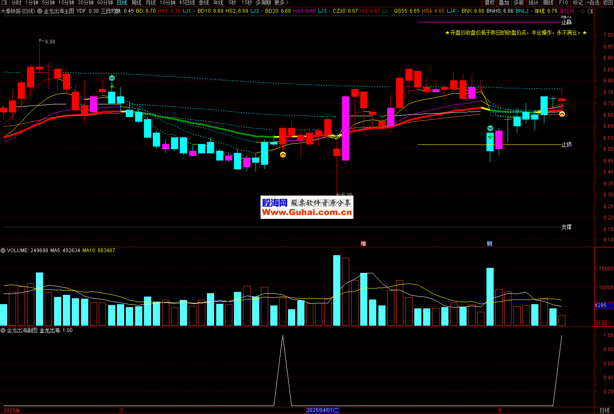Viewport: 614px width, 414px height.
Task: Select the 5秒 period tab
Action: pos(232,3)
